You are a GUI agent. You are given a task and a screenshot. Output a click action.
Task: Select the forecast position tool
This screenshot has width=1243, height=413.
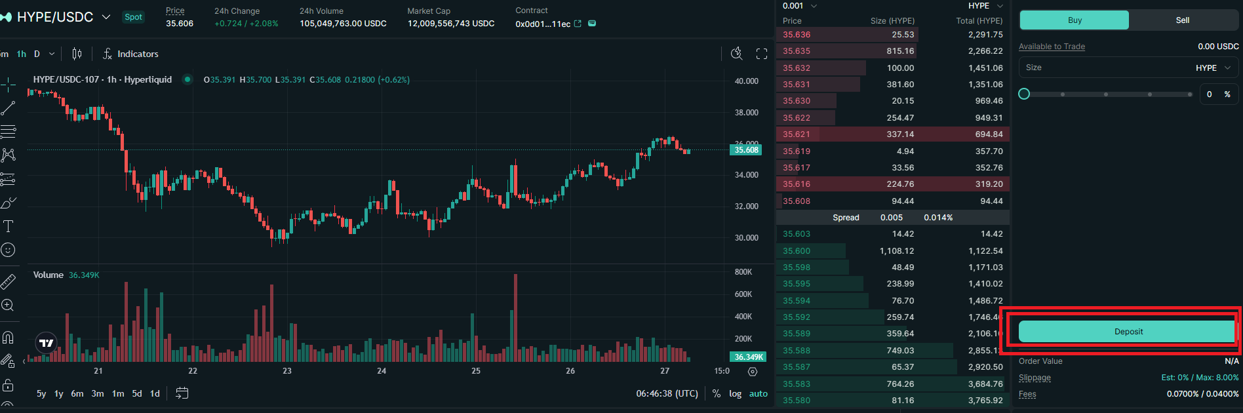coord(8,178)
